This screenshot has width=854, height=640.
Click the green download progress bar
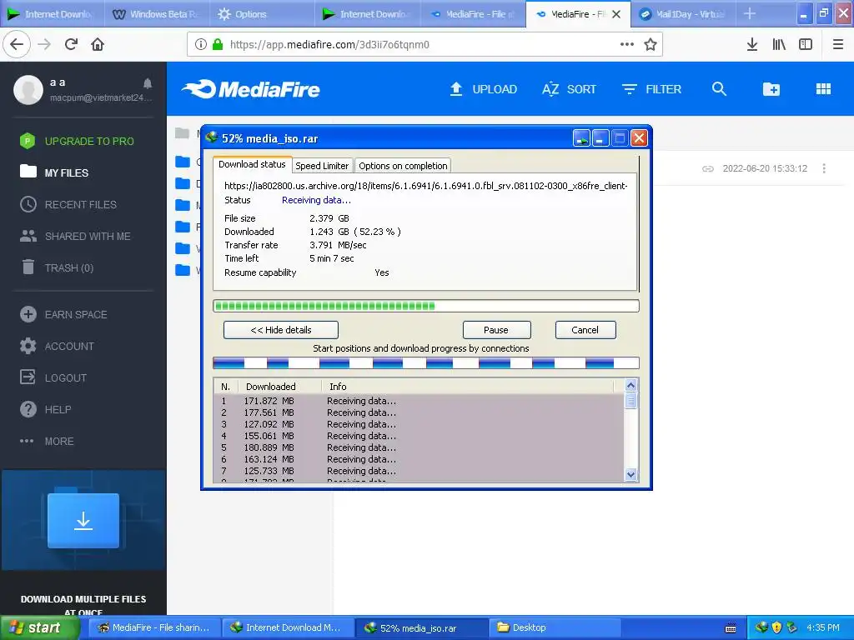(426, 306)
